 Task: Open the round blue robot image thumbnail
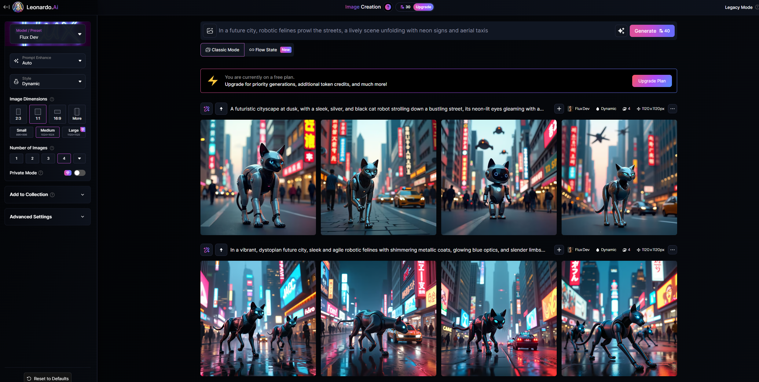(499, 177)
